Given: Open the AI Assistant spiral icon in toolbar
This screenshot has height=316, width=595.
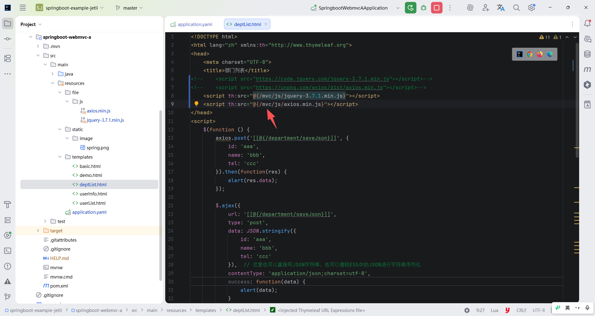Looking at the screenshot, I should (470, 8).
